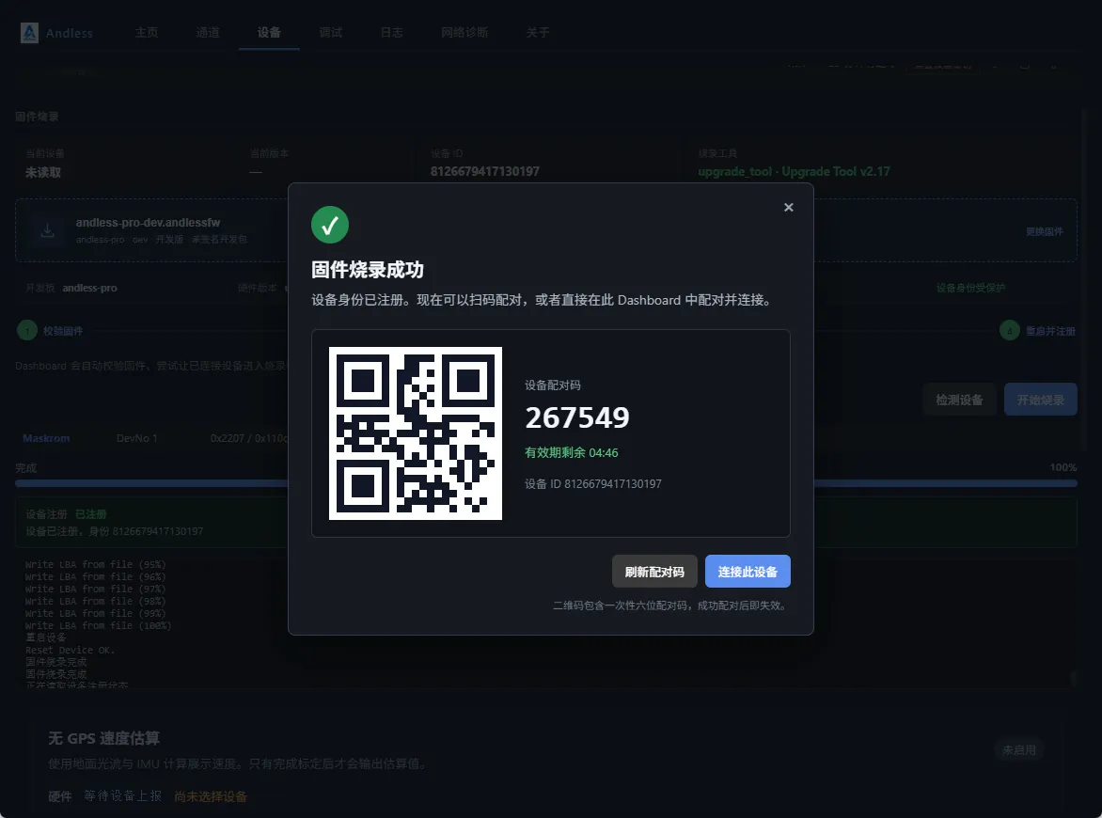
Task: Click the Reset Device OK. log line
Action: [70, 650]
